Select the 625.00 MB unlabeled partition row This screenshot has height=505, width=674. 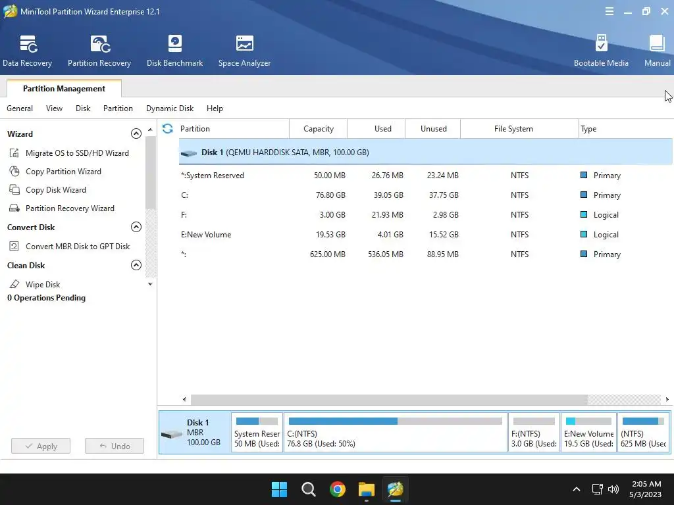[426, 254]
